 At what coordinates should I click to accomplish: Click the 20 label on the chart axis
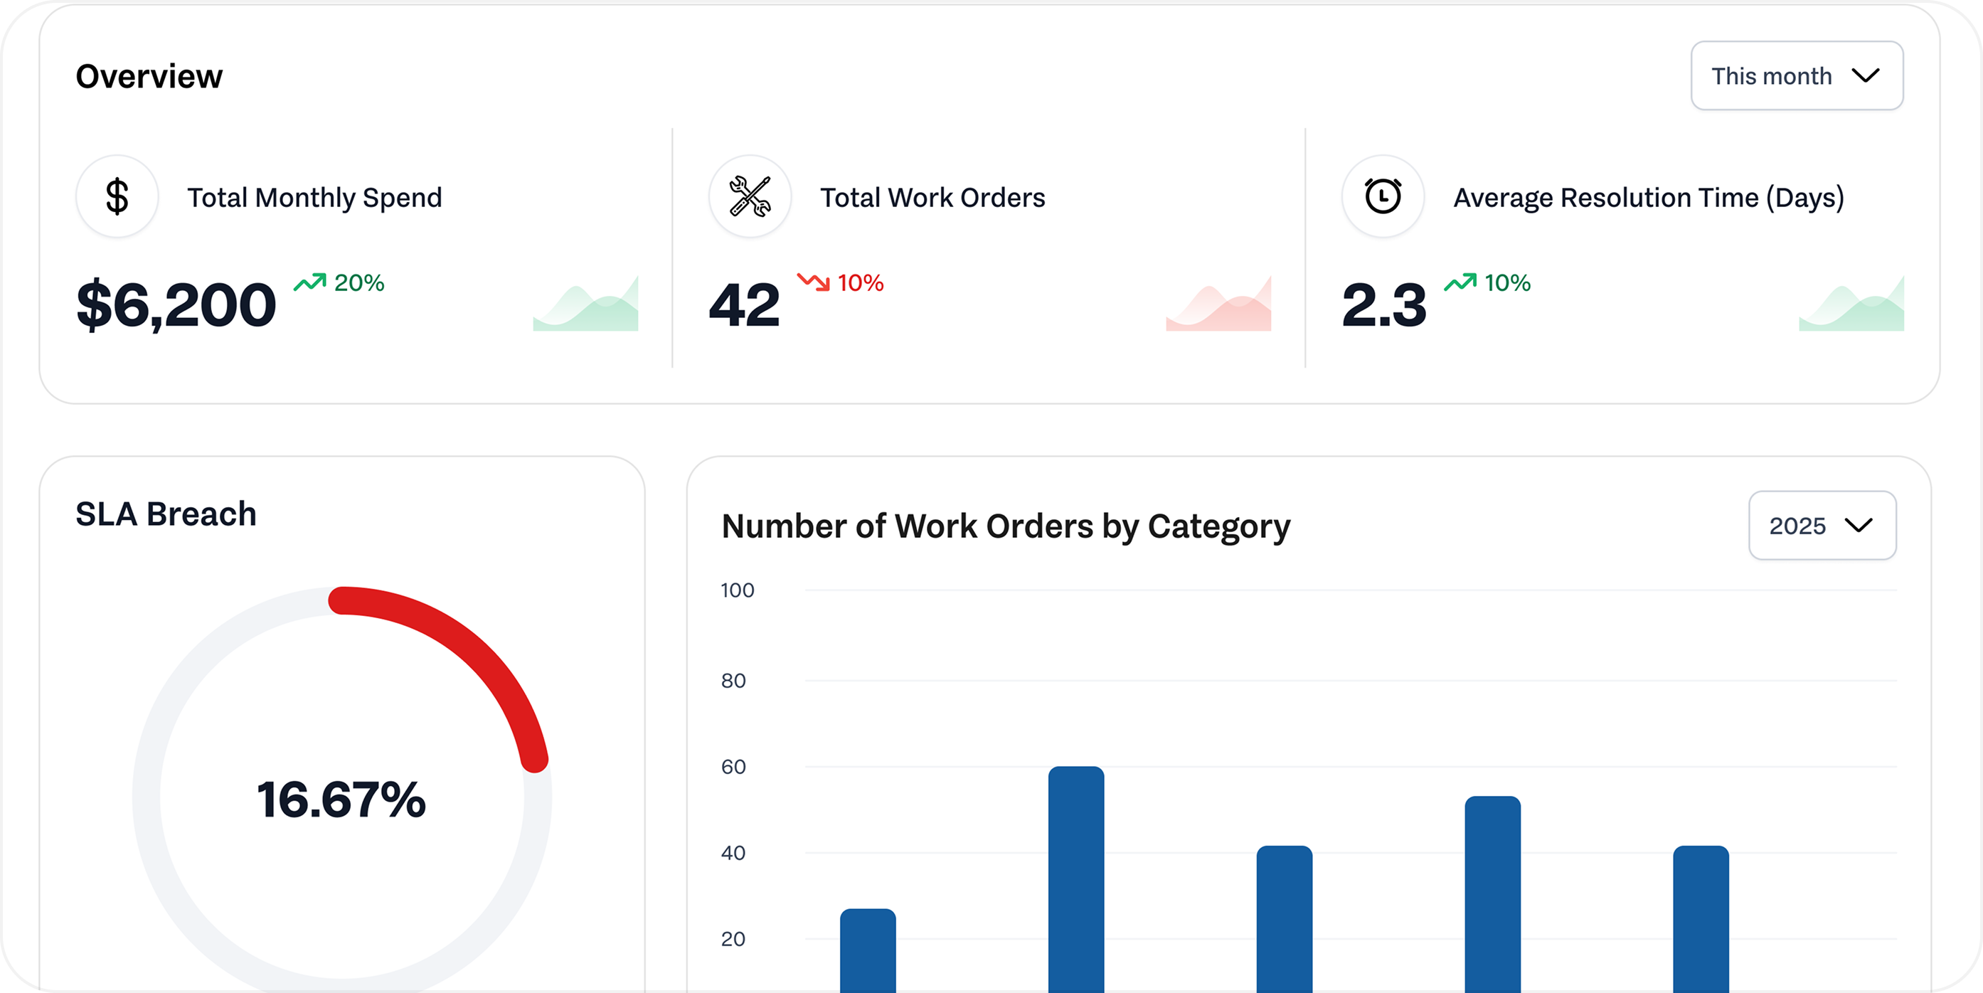coord(733,939)
